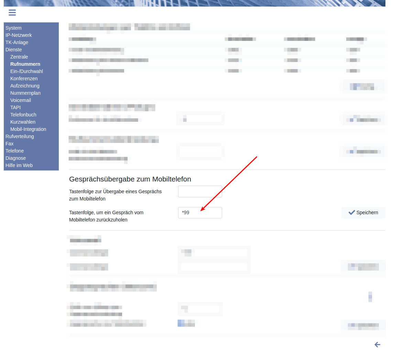Screen dimensions: 393x353
Task: Open the Hilfe im Web link
Action: [19, 165]
